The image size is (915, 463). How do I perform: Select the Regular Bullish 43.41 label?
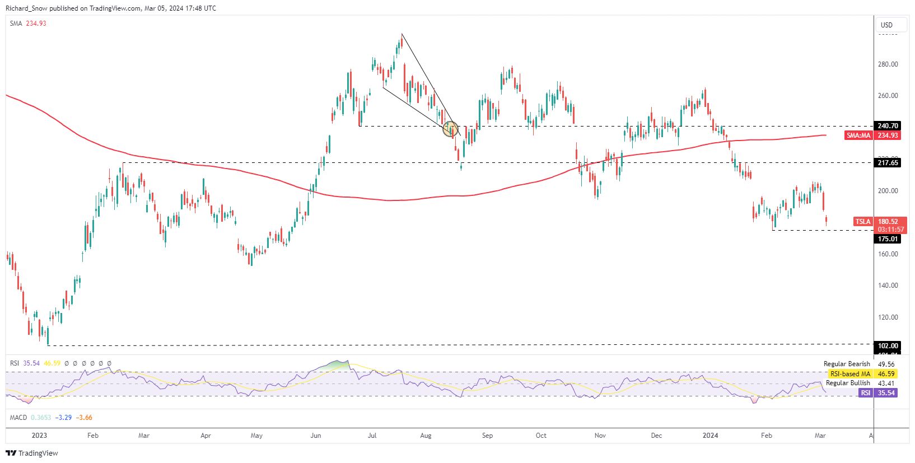pyautogui.click(x=860, y=384)
